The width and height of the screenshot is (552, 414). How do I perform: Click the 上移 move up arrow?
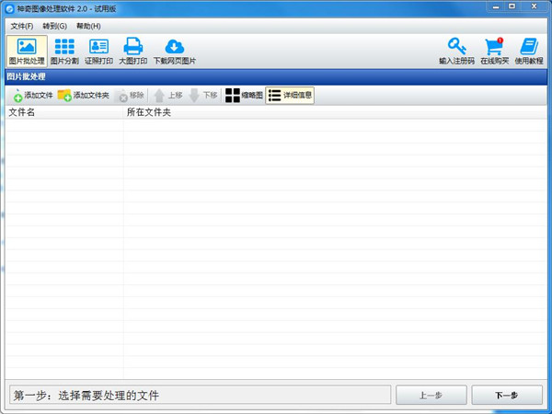coord(168,95)
